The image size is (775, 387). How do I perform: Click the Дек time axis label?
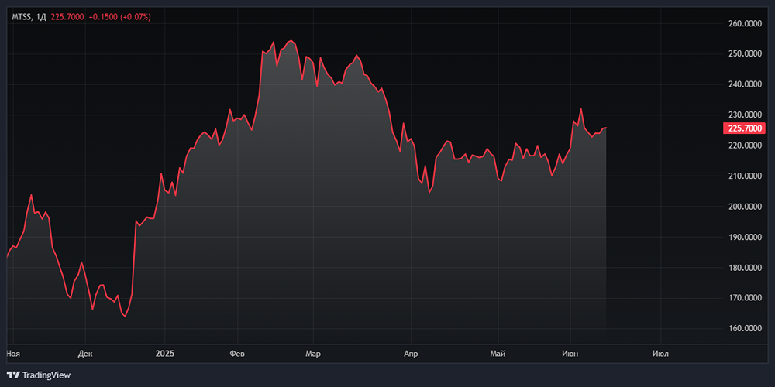click(85, 354)
